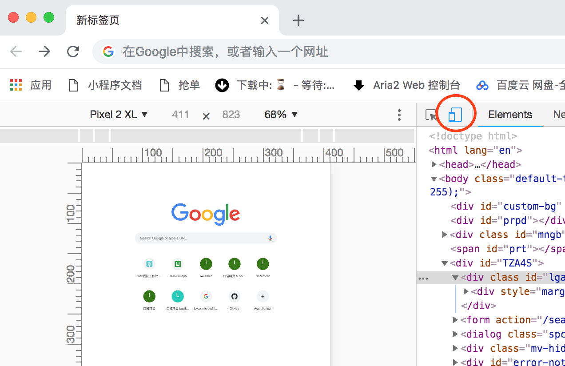Open the Pixel 2 XL device dropdown
565x366 pixels.
(x=119, y=115)
